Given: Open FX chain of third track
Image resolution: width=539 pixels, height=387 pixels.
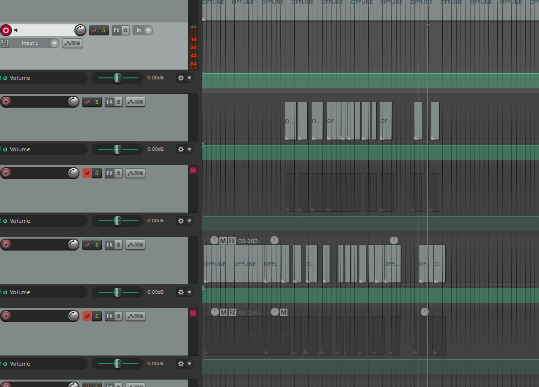Looking at the screenshot, I should [110, 173].
